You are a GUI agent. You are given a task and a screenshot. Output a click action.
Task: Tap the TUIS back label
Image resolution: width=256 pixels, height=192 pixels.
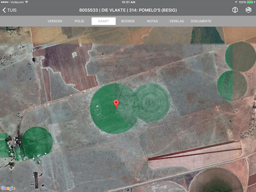[x=12, y=10]
